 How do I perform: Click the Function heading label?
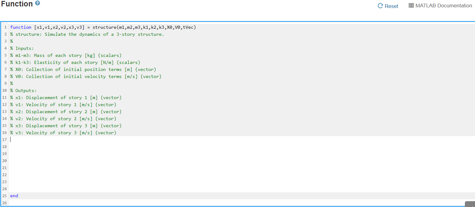pos(17,4)
